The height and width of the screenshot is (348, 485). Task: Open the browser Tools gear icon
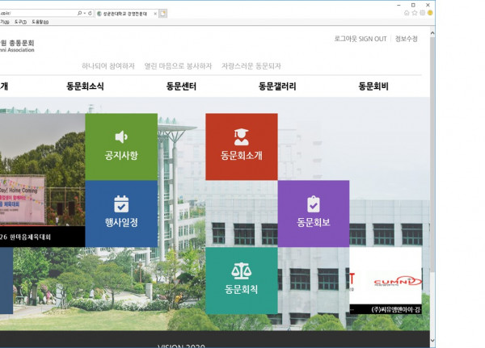[422, 13]
